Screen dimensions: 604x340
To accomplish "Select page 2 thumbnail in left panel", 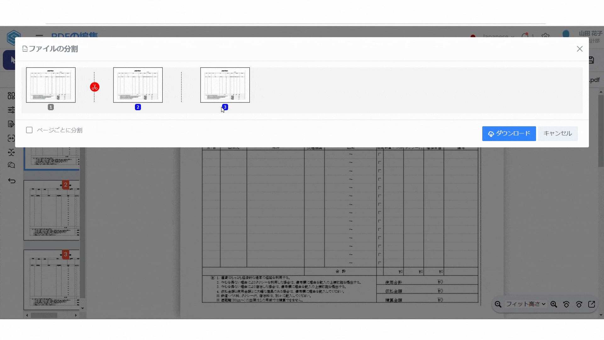I will point(52,210).
